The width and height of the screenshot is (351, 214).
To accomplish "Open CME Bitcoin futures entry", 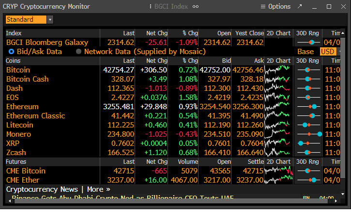I will click(x=26, y=171).
